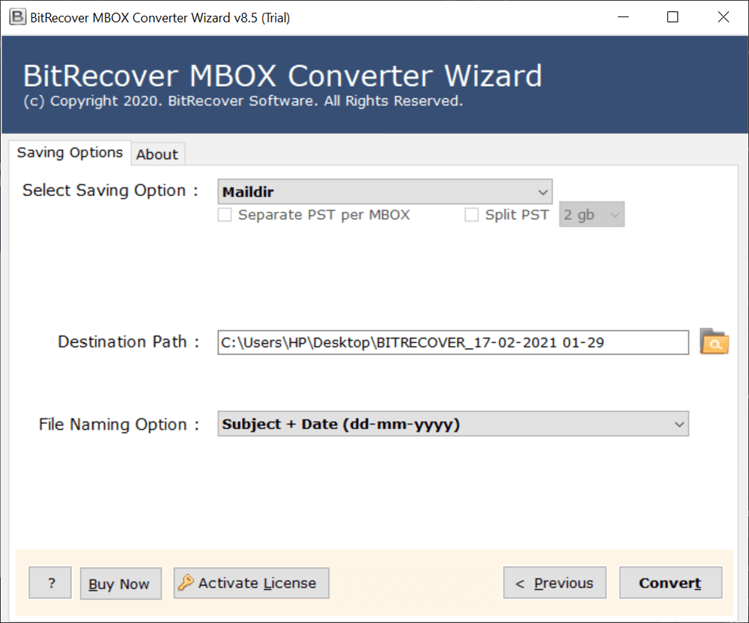Screen dimensions: 749x623
Task: Go back with the Previous button
Action: (x=554, y=583)
